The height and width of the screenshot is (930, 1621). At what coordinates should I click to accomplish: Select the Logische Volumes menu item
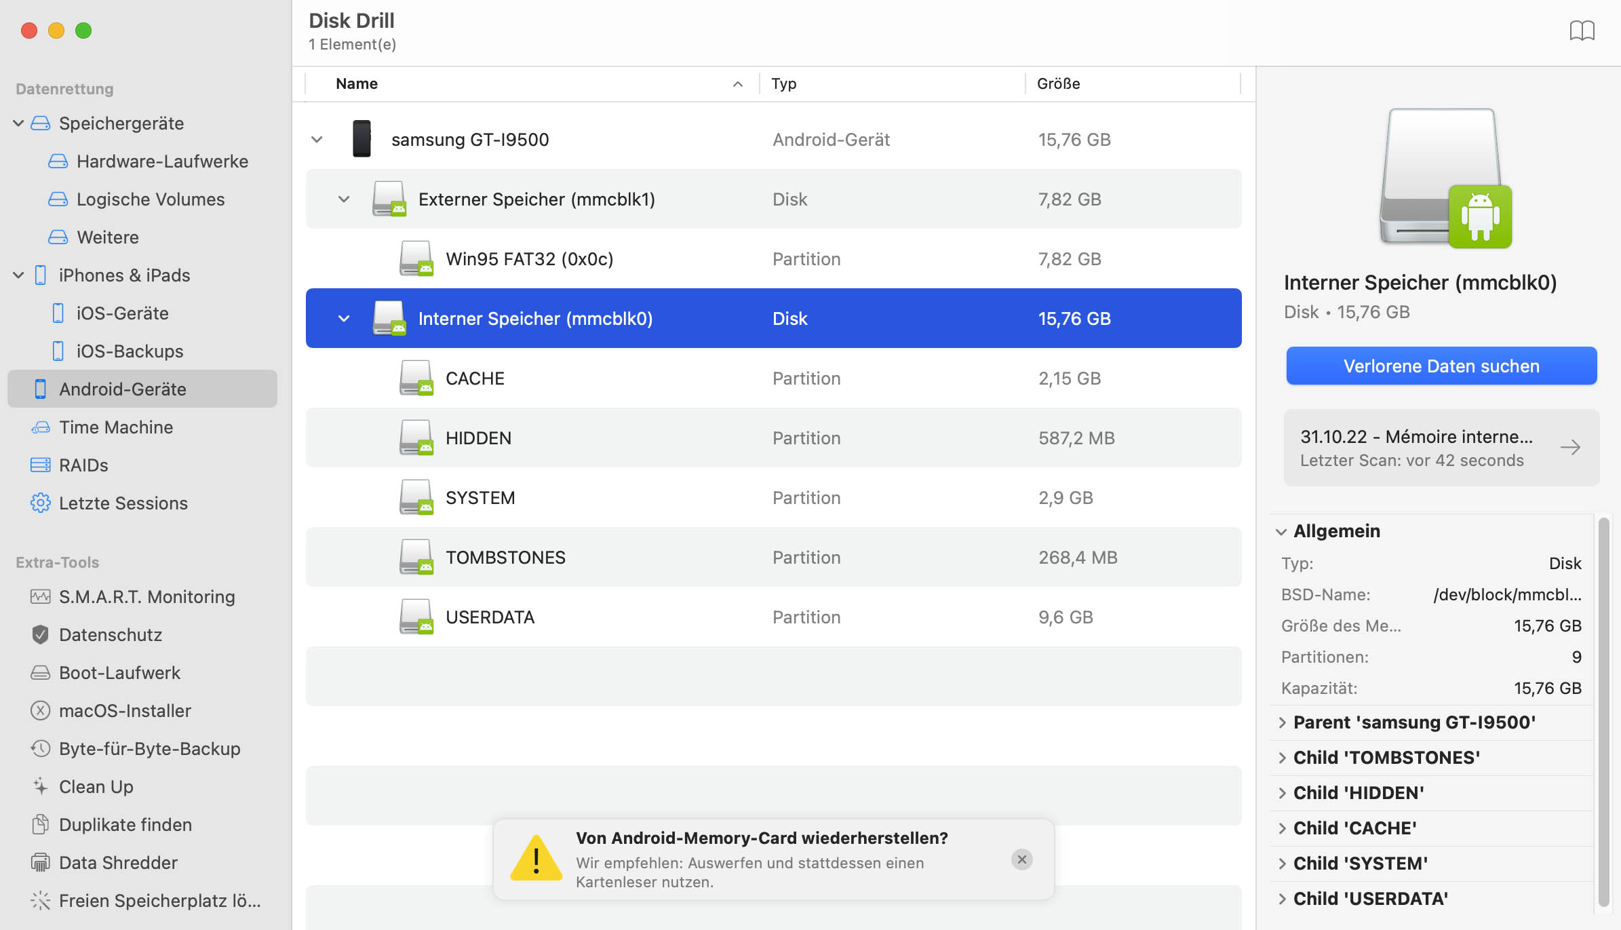[151, 198]
